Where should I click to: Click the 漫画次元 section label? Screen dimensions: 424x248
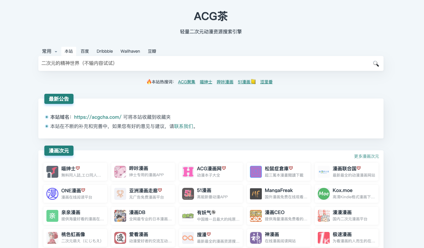(59, 151)
